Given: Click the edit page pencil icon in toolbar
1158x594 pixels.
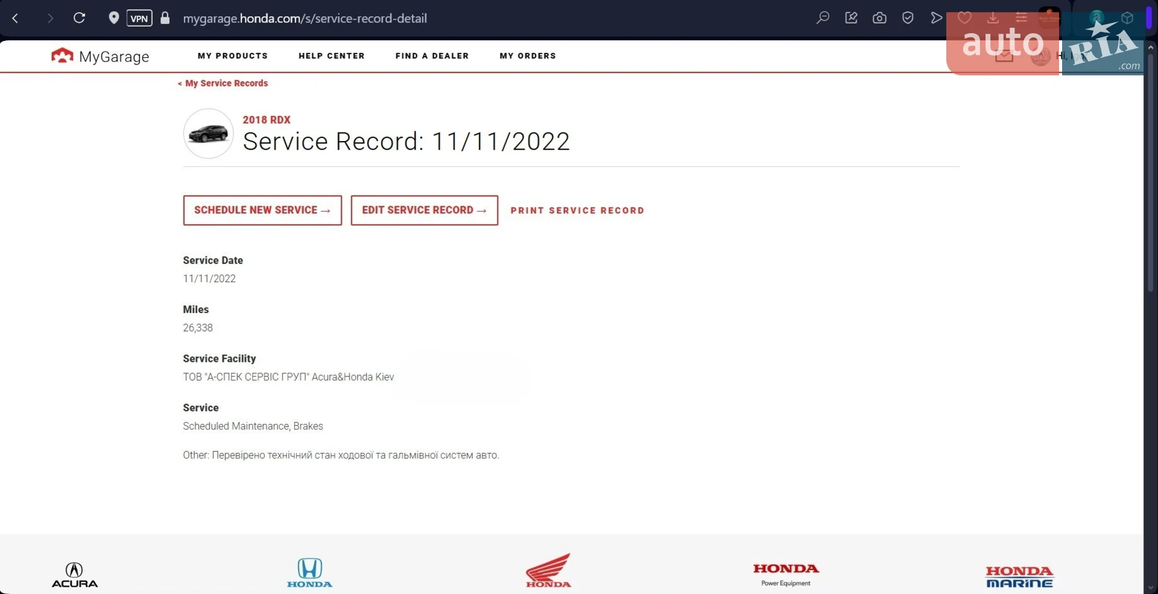Looking at the screenshot, I should pos(851,17).
